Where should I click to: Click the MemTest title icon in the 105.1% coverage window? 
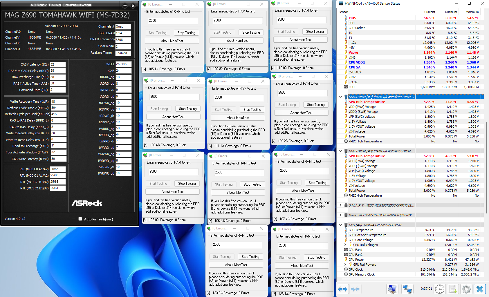tap(145, 4)
